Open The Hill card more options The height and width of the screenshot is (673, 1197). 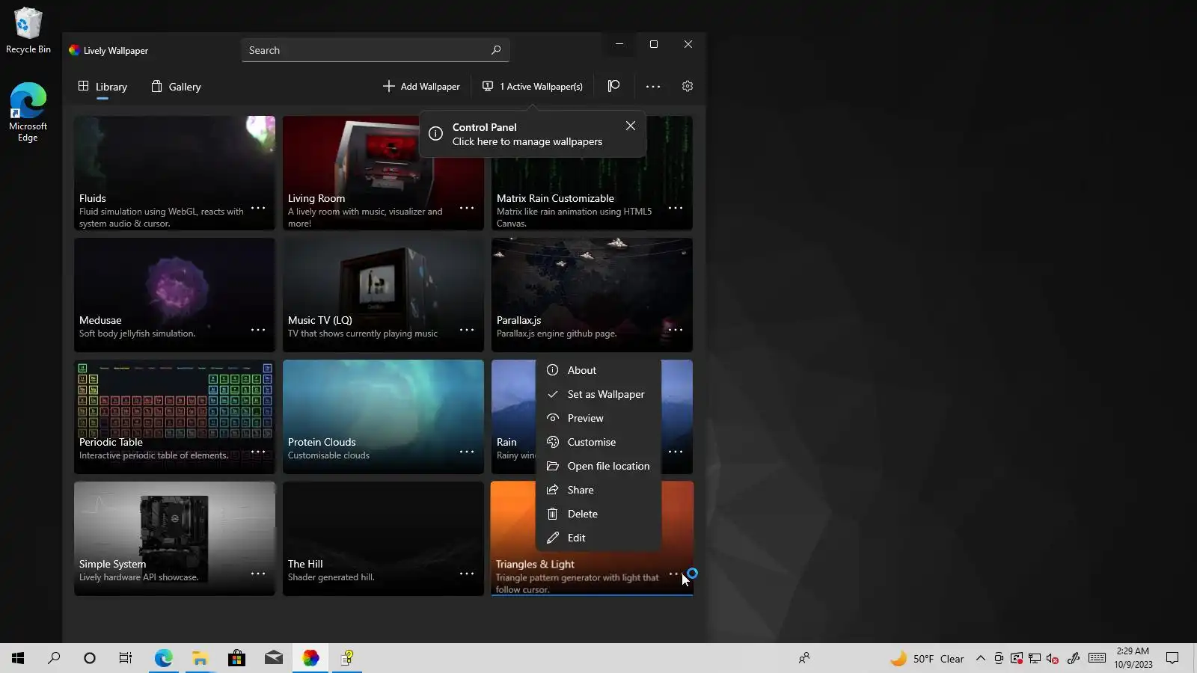[x=467, y=574]
